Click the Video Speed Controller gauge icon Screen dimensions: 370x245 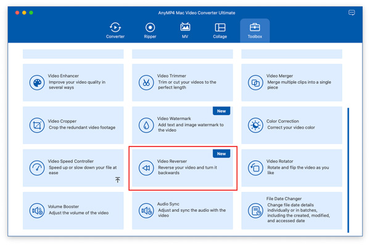(37, 168)
